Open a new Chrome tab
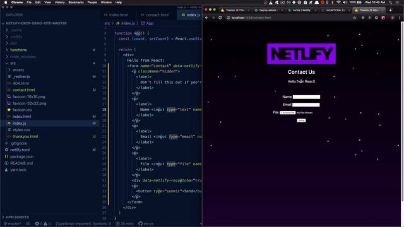The width and height of the screenshot is (404, 227). [390, 10]
